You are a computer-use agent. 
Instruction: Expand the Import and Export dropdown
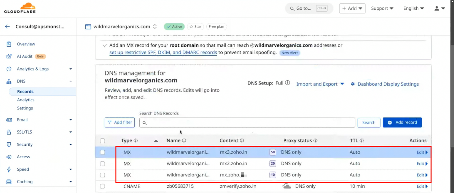point(320,84)
